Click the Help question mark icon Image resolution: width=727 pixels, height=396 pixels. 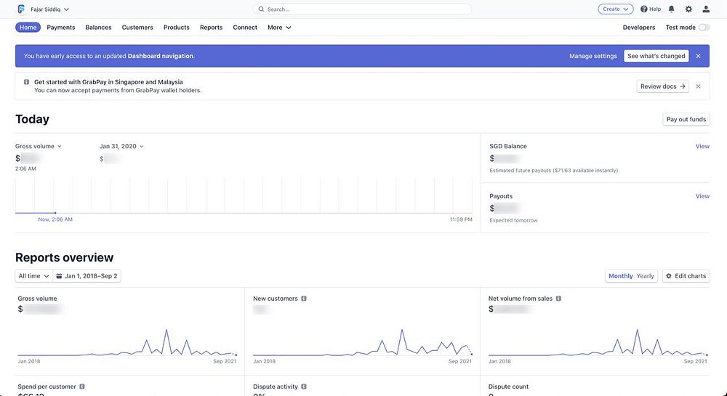[644, 9]
